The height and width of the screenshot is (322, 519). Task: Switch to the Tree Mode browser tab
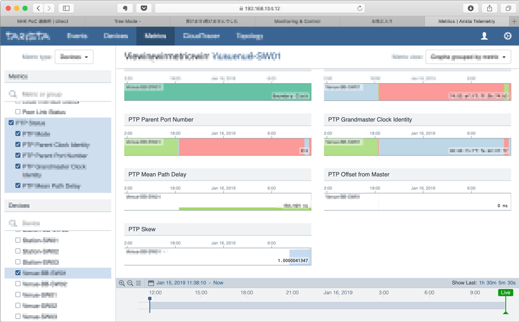click(x=127, y=21)
